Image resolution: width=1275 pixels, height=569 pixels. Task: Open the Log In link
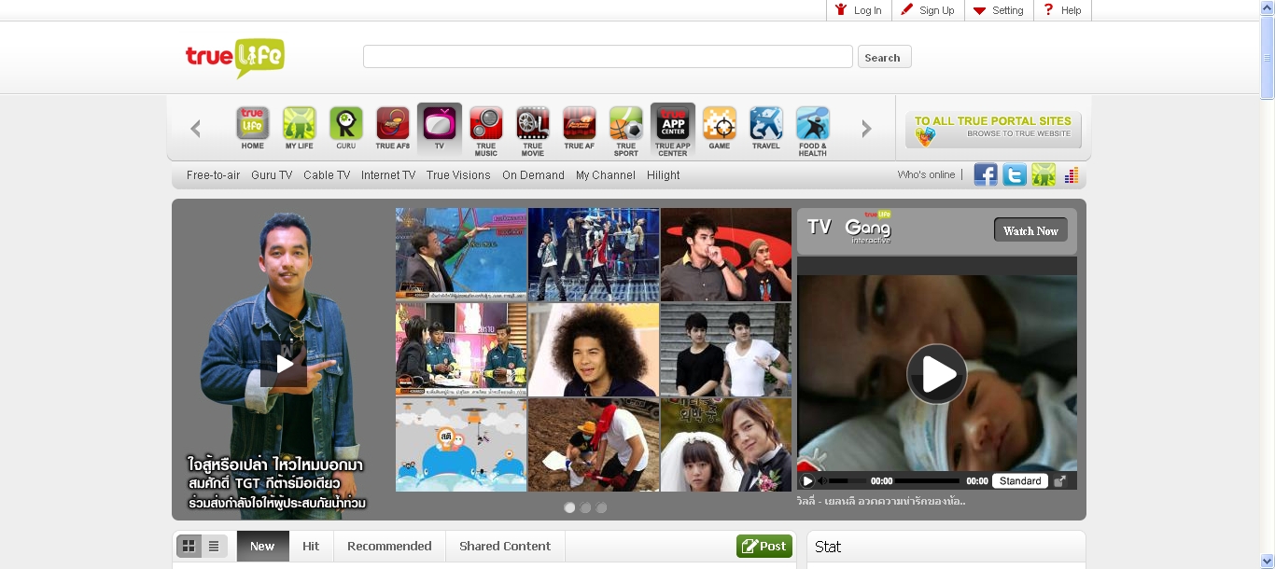point(859,10)
